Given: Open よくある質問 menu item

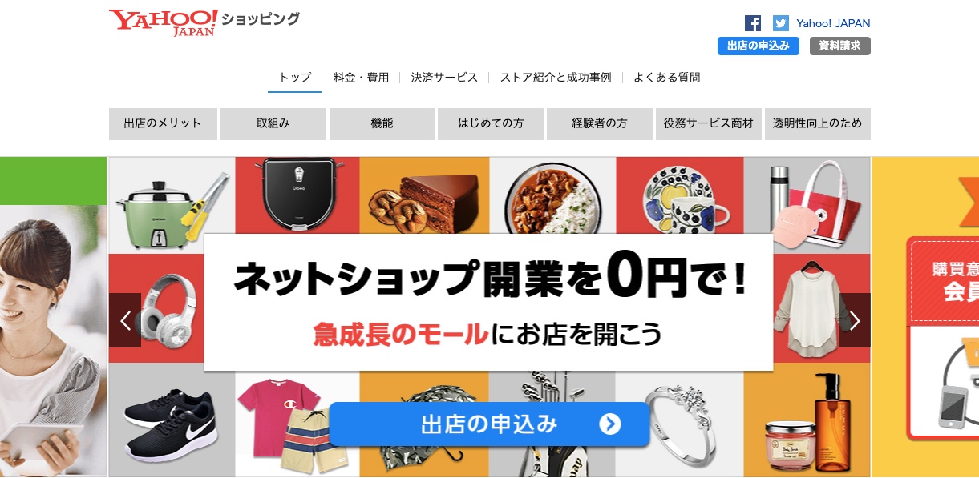Looking at the screenshot, I should pyautogui.click(x=667, y=78).
